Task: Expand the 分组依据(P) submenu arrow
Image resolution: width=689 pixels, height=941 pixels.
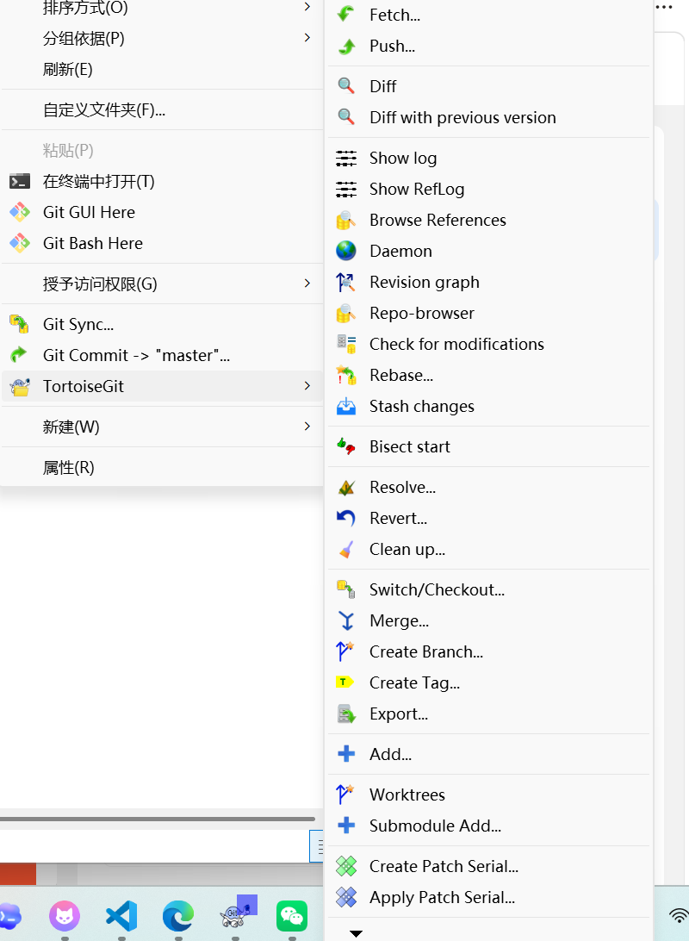Action: click(x=307, y=38)
